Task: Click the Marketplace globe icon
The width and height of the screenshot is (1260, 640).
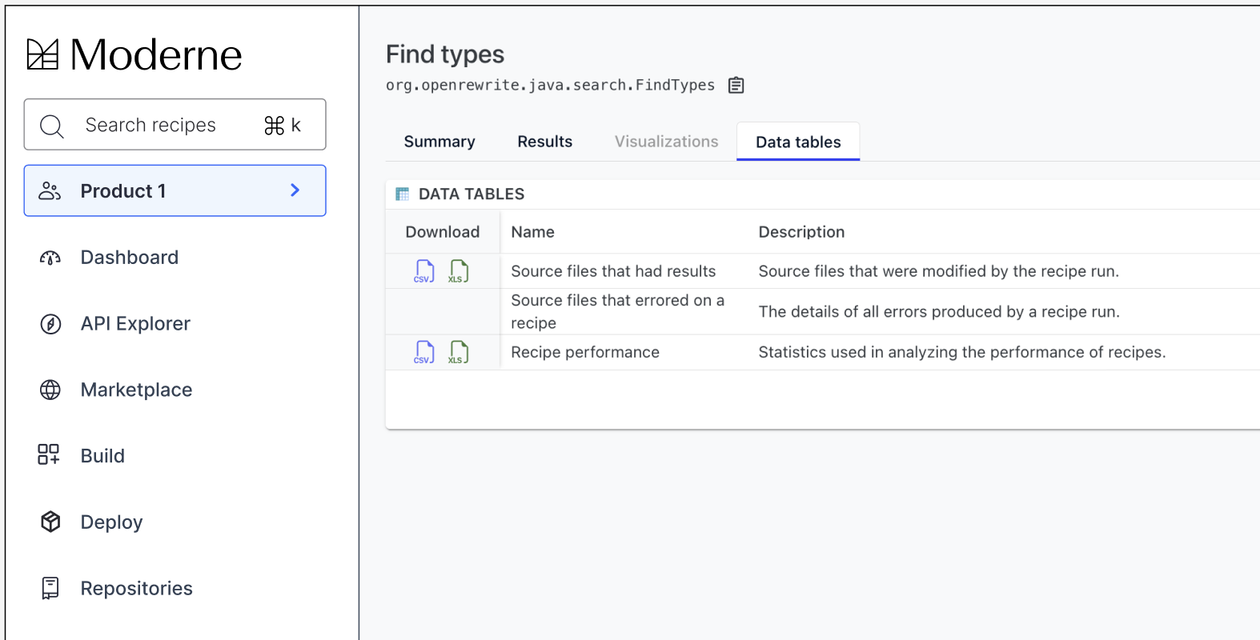Action: click(50, 390)
